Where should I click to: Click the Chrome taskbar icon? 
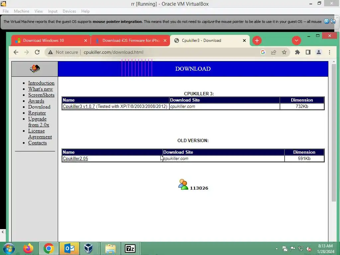(48, 248)
